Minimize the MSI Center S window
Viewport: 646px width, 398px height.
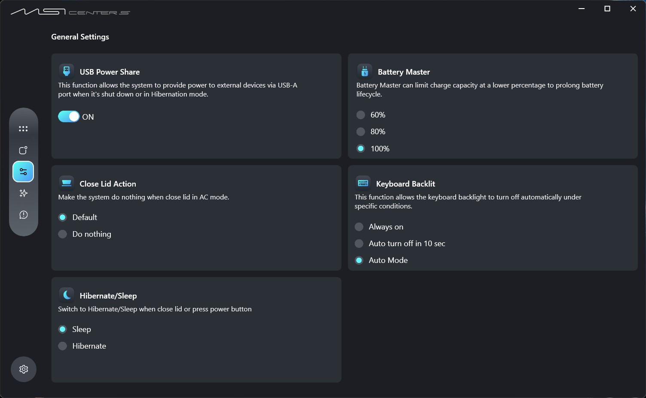582,9
